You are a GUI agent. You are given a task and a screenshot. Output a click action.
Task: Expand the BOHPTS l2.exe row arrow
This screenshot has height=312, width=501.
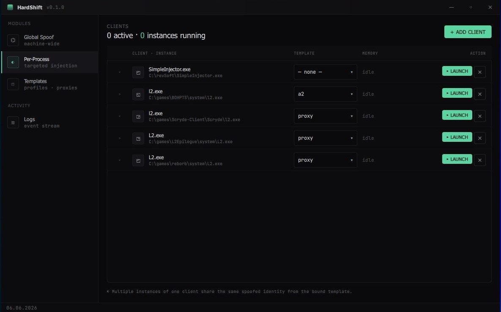tap(120, 94)
